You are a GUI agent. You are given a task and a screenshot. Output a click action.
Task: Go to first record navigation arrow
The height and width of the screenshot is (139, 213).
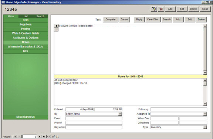[x=14, y=136]
